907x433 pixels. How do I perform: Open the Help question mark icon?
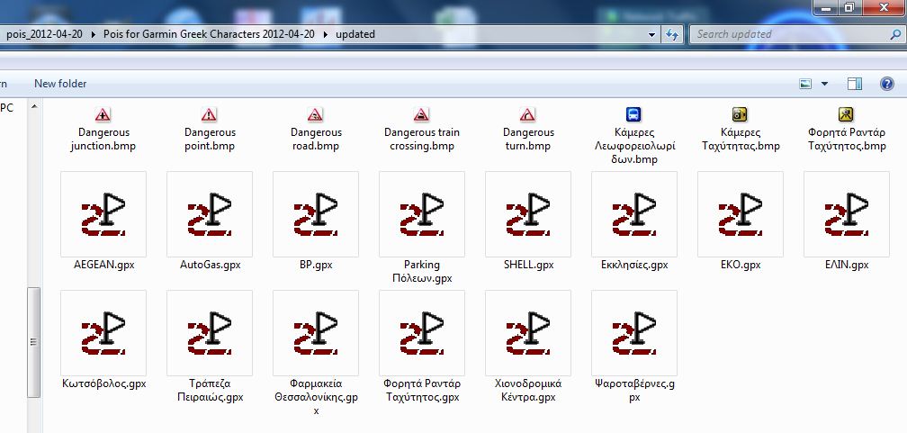887,84
